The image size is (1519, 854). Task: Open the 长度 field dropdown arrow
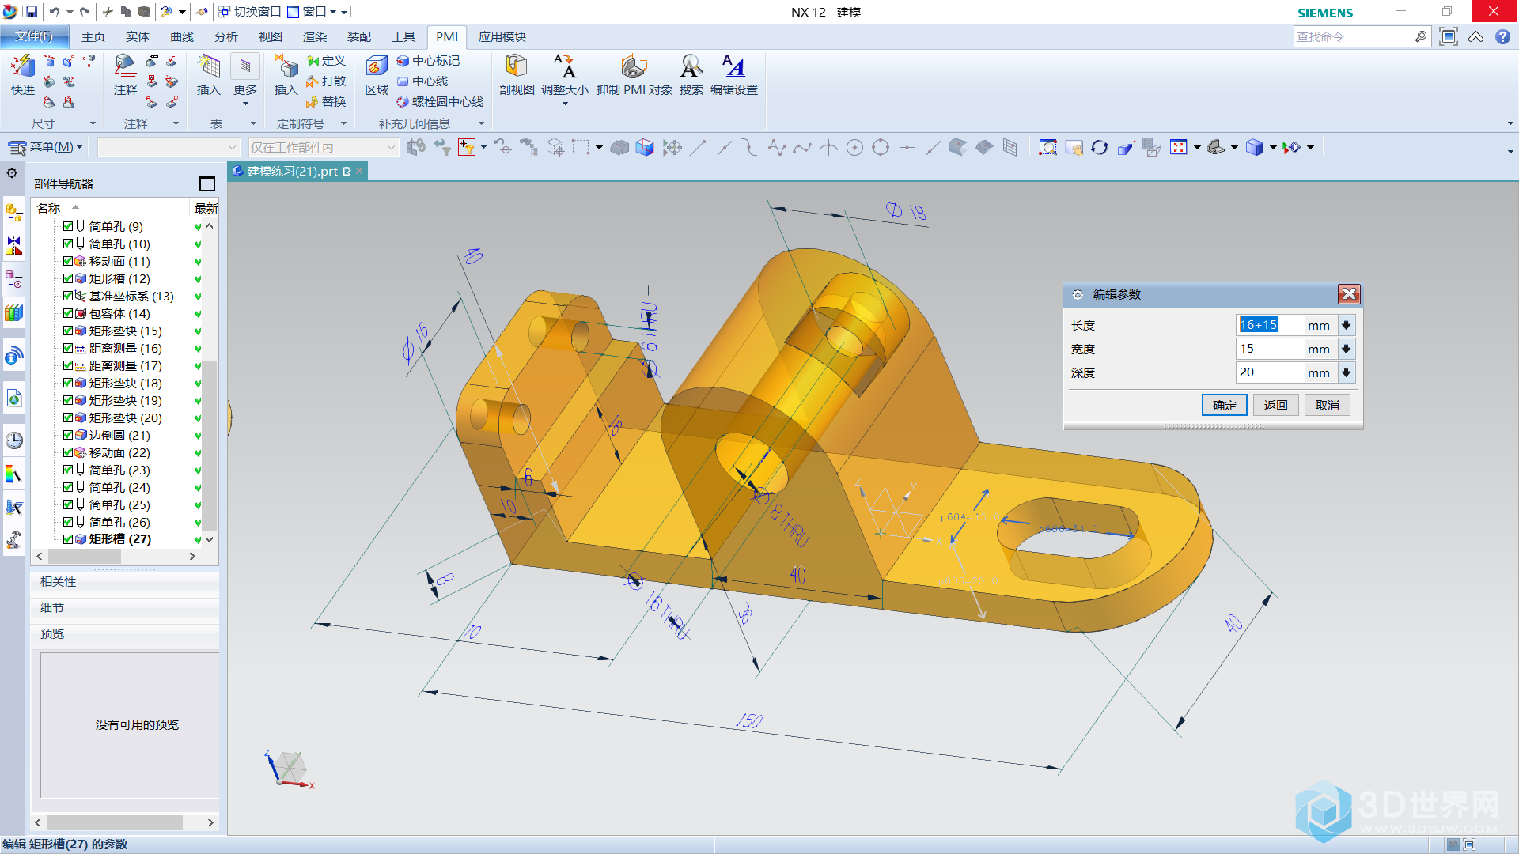pyautogui.click(x=1346, y=325)
